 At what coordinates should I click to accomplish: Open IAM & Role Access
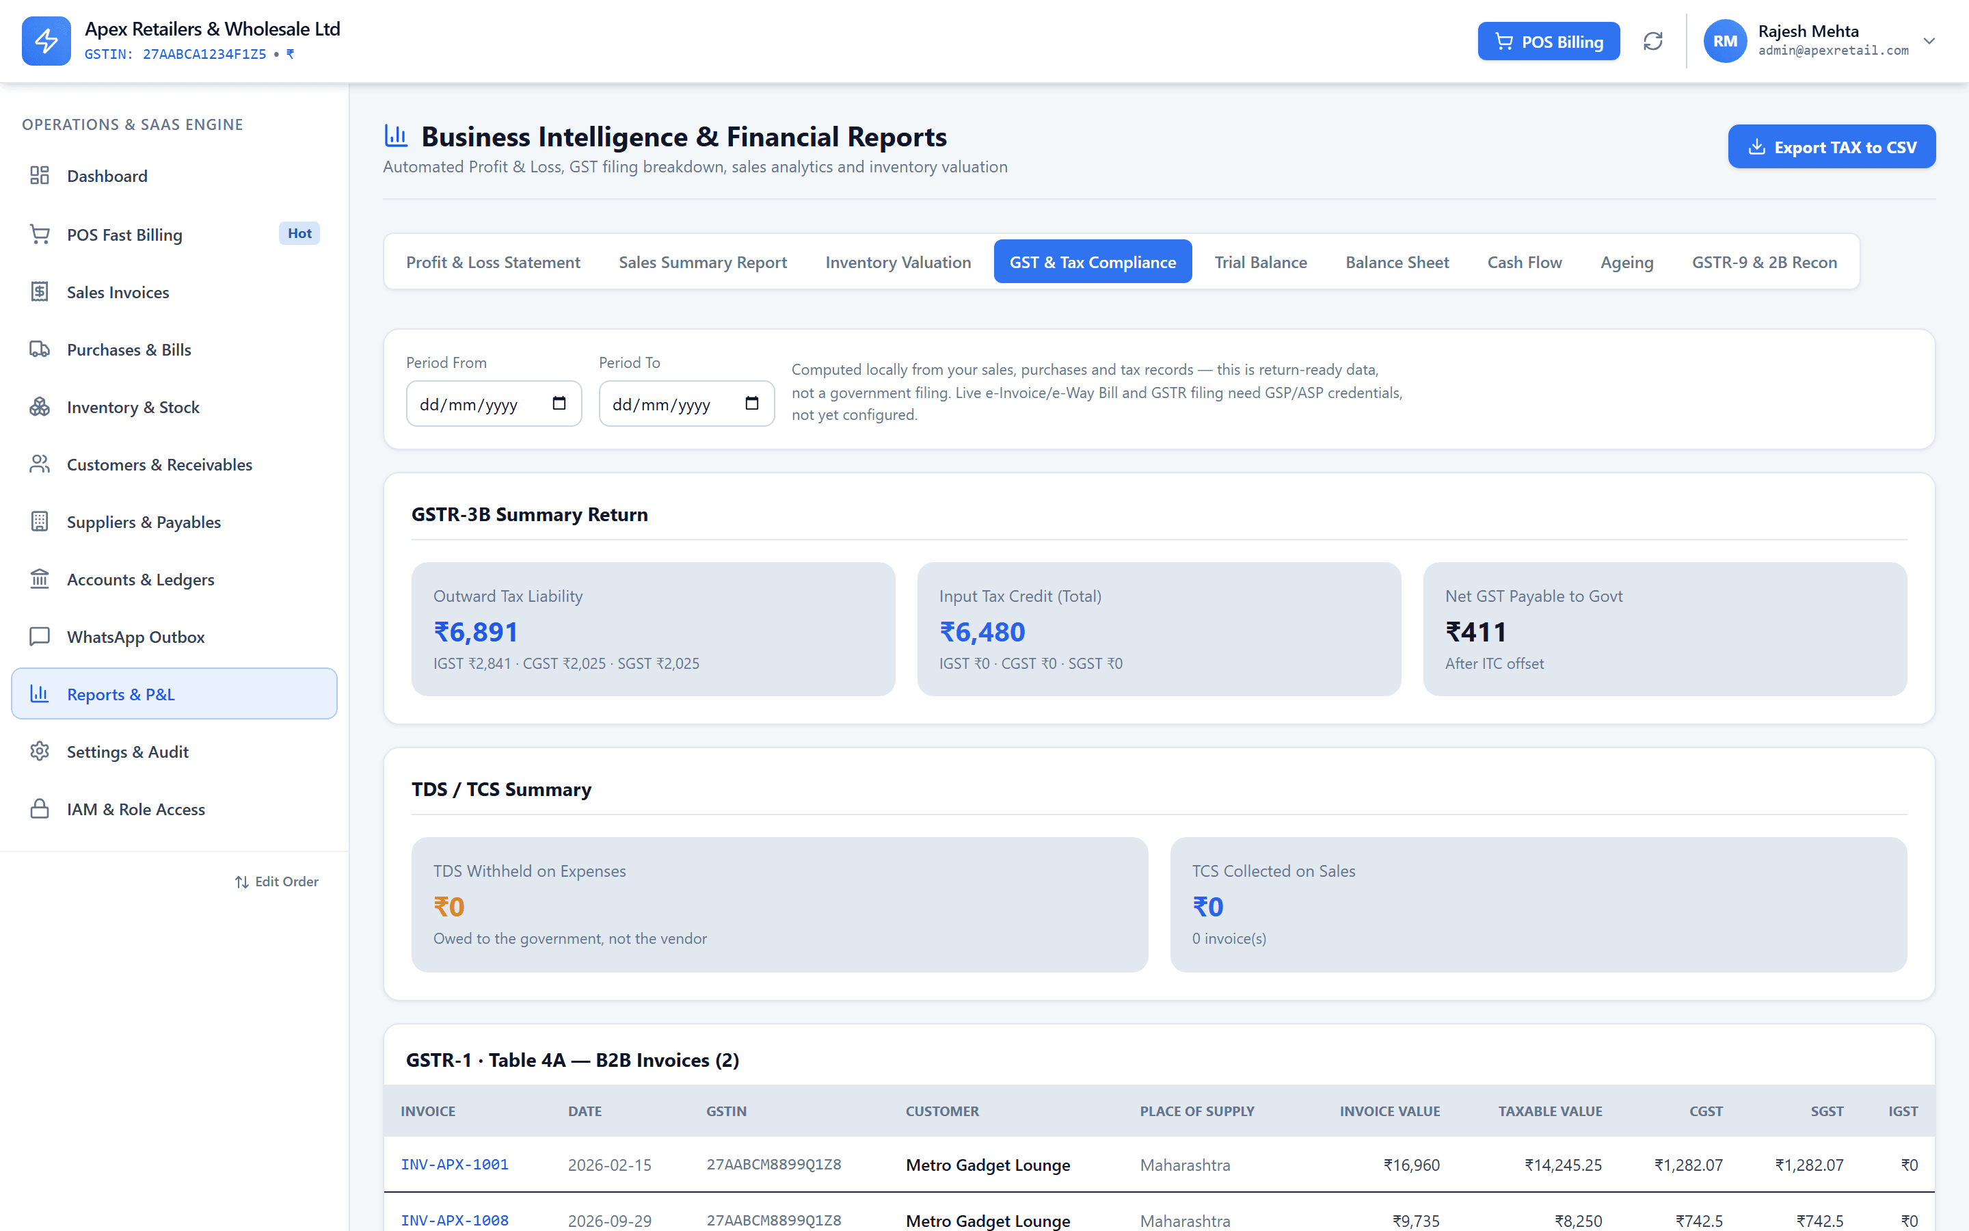point(174,809)
